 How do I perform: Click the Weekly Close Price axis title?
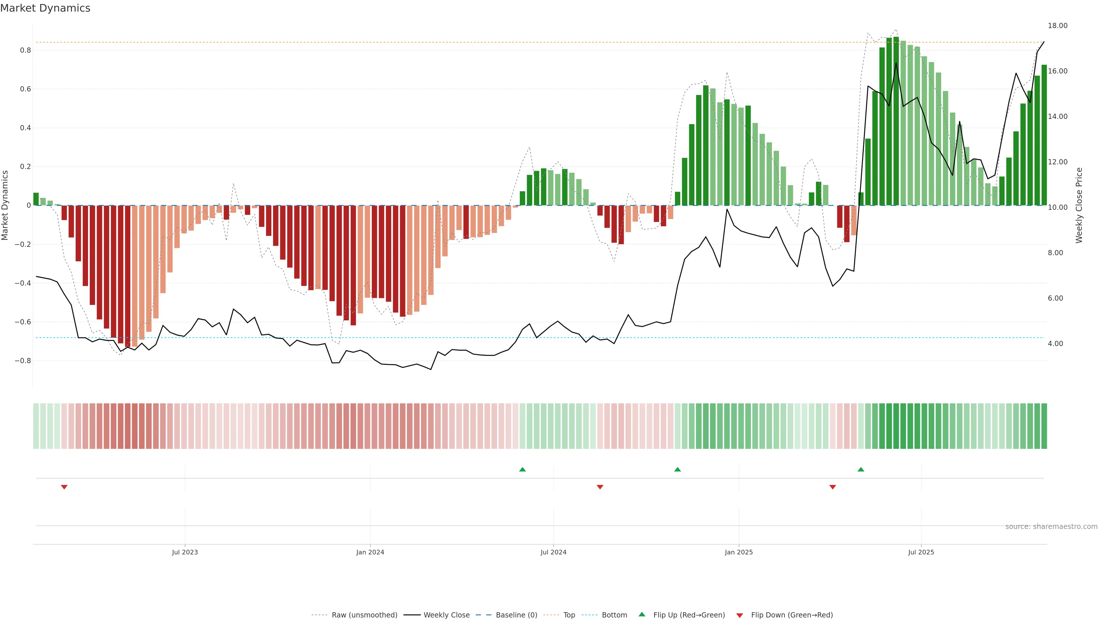tap(1079, 205)
